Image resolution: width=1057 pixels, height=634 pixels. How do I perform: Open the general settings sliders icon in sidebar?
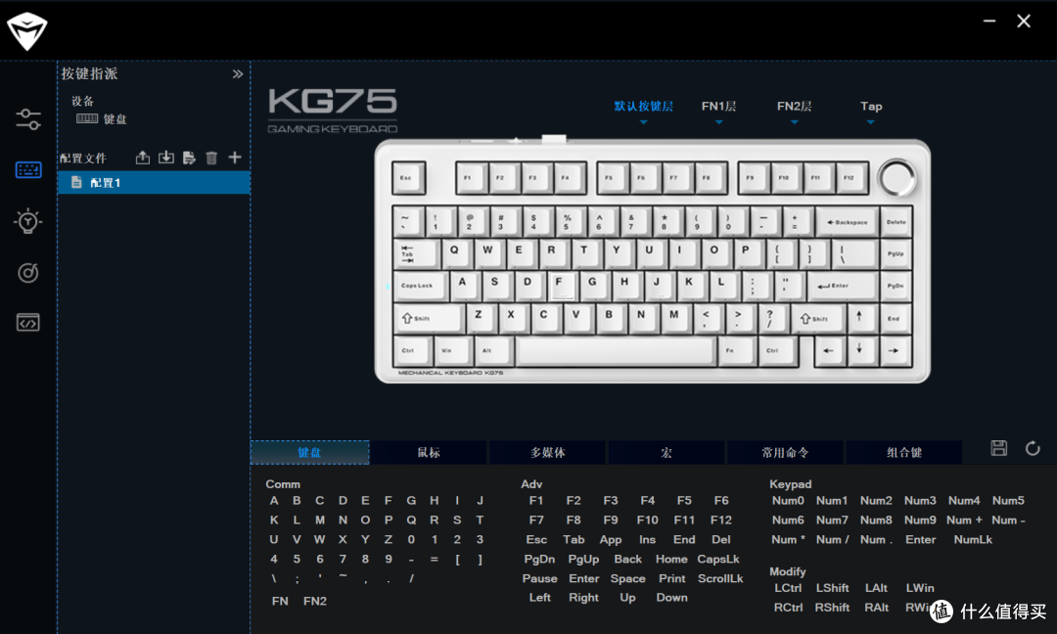pos(28,120)
